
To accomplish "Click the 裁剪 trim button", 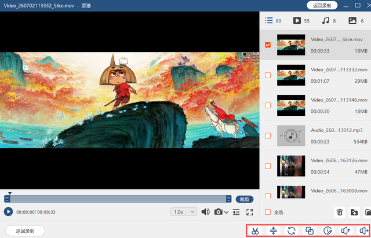I will click(245, 199).
